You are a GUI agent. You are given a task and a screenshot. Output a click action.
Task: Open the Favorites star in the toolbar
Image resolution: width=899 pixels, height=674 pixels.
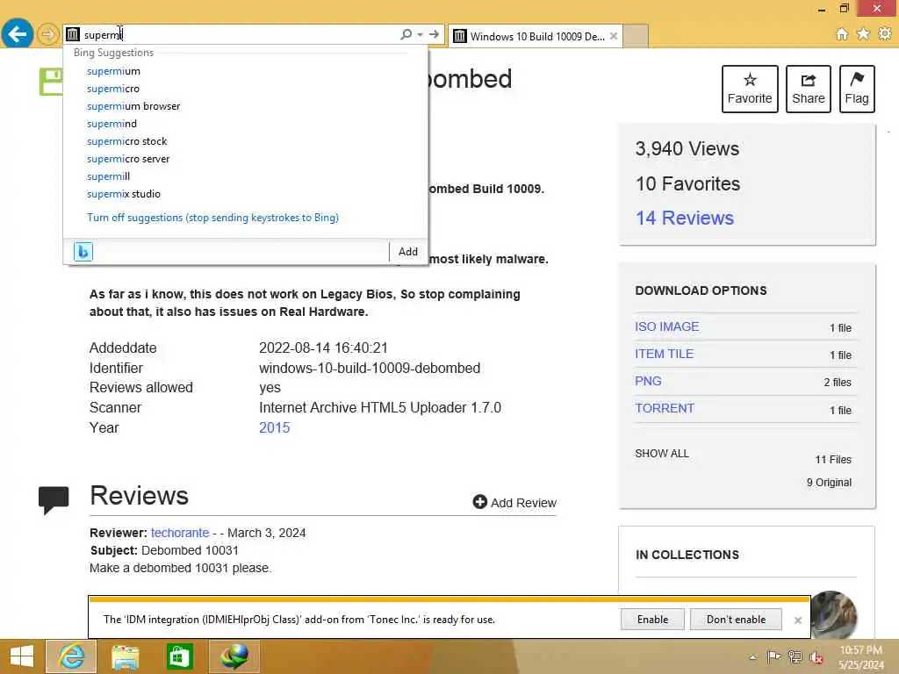(863, 34)
